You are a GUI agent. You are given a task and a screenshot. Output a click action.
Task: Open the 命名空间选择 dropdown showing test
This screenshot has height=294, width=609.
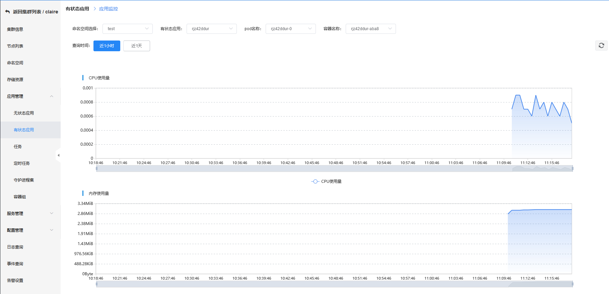pos(128,29)
